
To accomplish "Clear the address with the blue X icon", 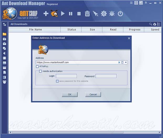I will (119, 62).
